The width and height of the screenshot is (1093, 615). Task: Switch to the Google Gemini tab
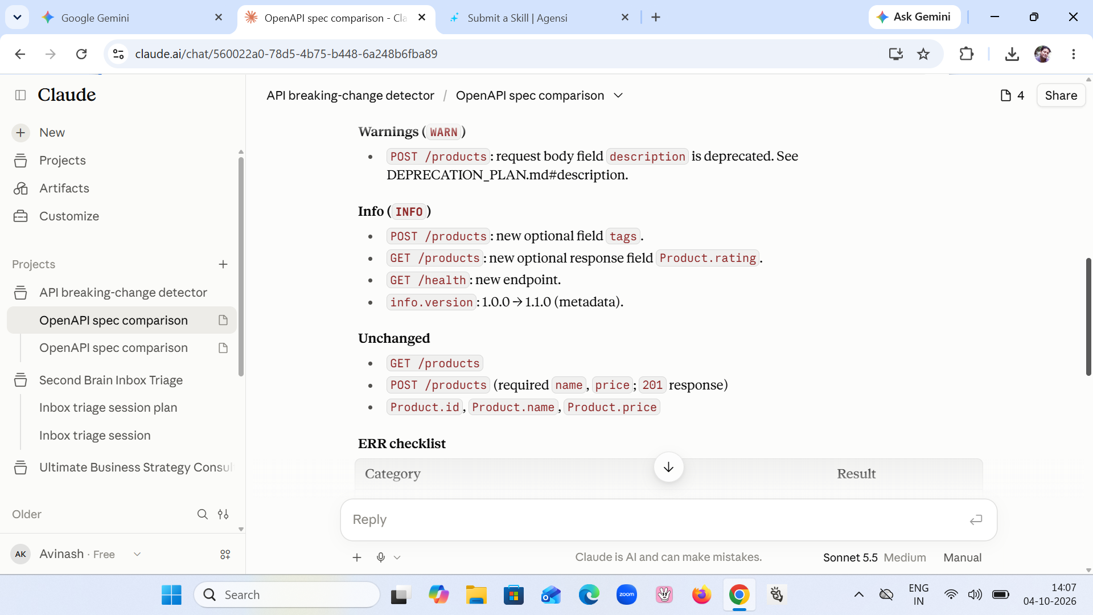[x=95, y=18]
